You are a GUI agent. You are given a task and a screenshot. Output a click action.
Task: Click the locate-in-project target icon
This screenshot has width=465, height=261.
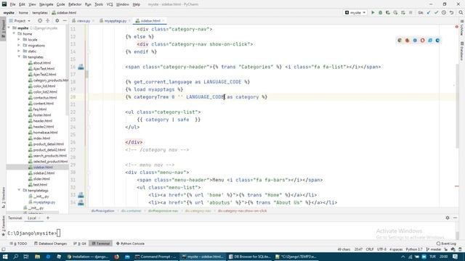tap(40, 21)
